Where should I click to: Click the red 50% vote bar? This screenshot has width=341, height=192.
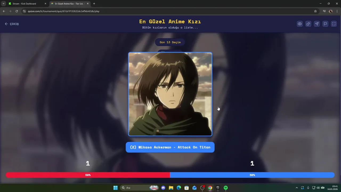point(88,175)
